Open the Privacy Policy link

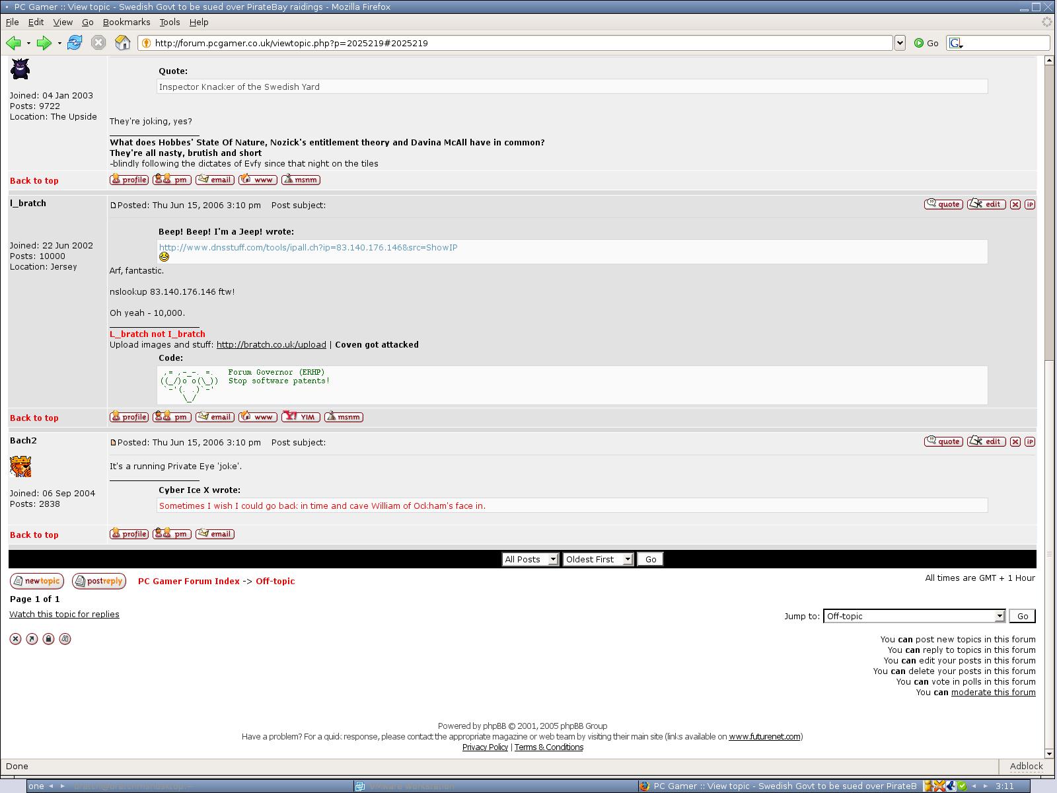click(485, 747)
